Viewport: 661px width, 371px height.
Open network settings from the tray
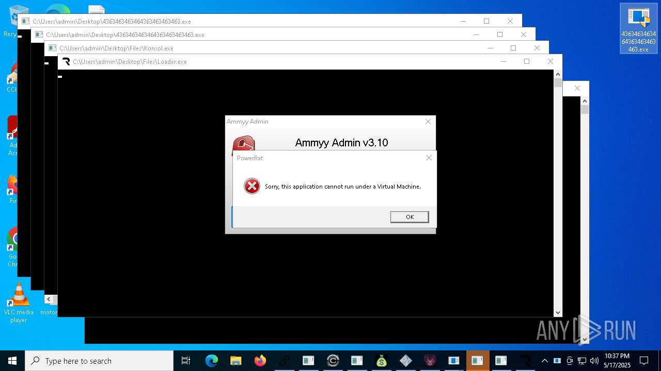582,361
